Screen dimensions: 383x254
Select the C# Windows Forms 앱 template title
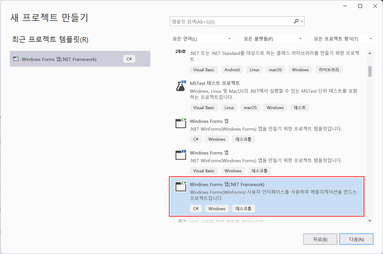[x=209, y=121]
